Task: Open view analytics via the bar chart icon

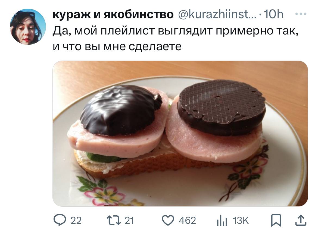Action: point(222,221)
